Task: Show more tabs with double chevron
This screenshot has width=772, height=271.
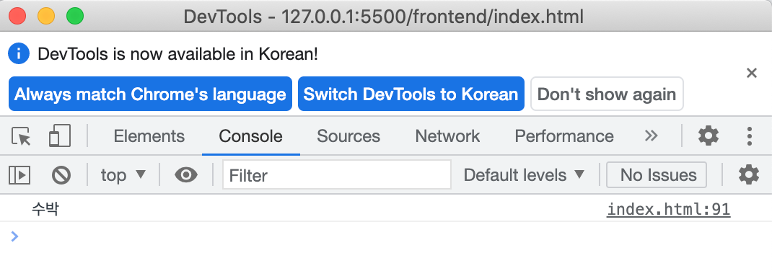Action: tap(651, 135)
